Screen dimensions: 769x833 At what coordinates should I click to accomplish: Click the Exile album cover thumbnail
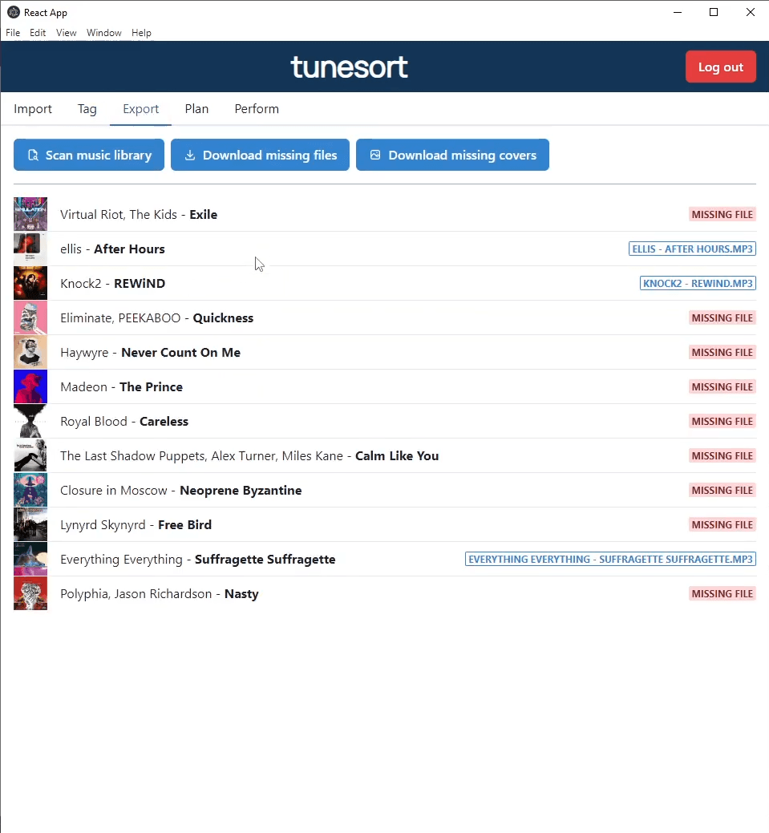pos(30,214)
